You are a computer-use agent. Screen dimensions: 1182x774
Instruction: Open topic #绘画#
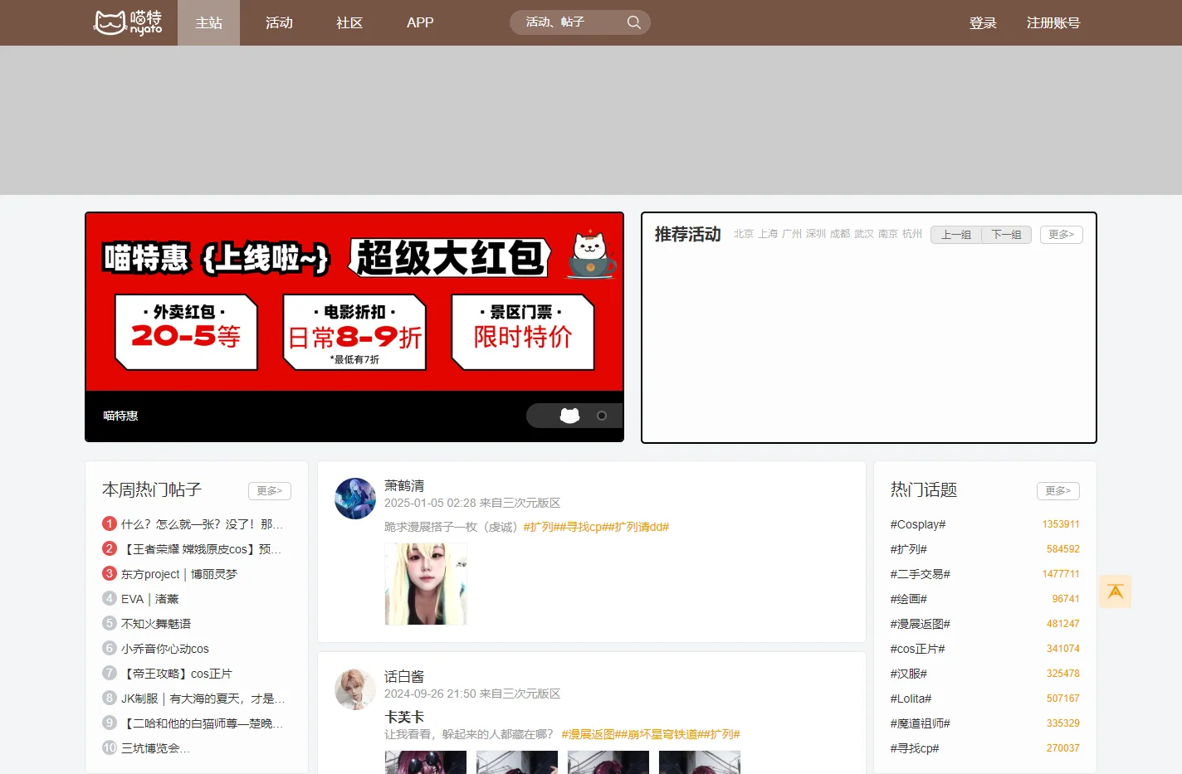click(x=908, y=599)
